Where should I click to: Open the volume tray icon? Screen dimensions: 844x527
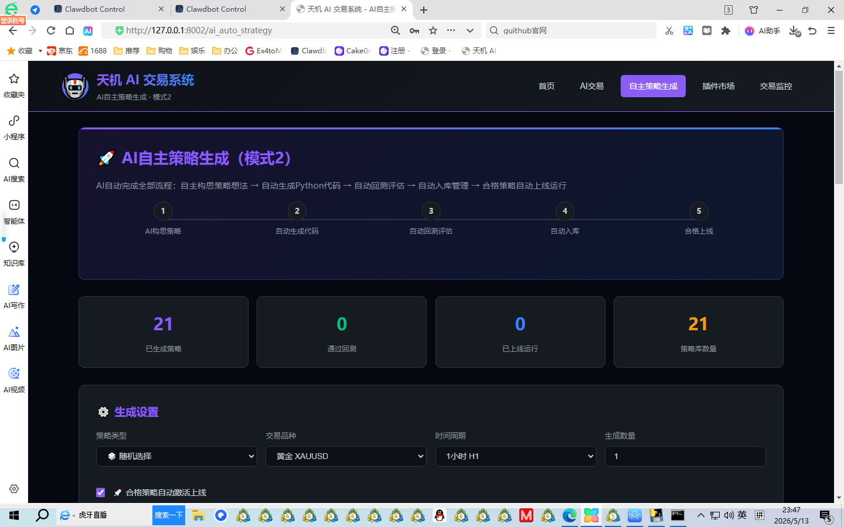(729, 515)
